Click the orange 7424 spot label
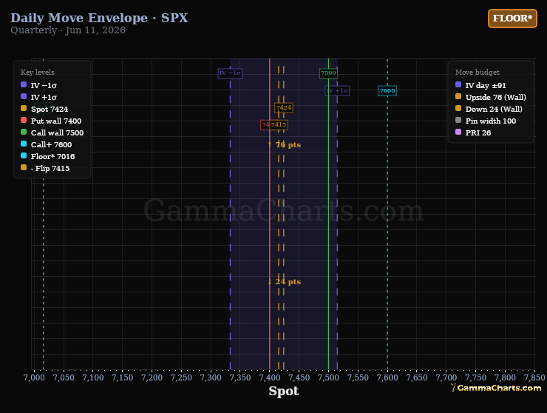The height and width of the screenshot is (413, 547). pos(284,107)
